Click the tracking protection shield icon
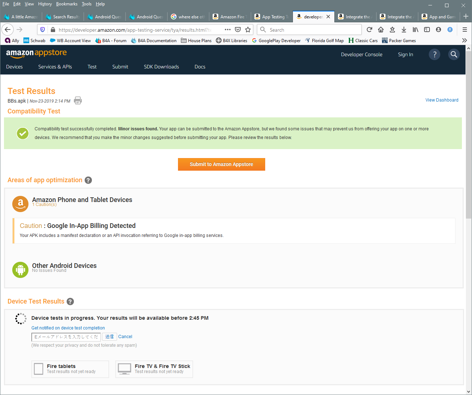Image resolution: width=472 pixels, height=395 pixels. [x=43, y=30]
